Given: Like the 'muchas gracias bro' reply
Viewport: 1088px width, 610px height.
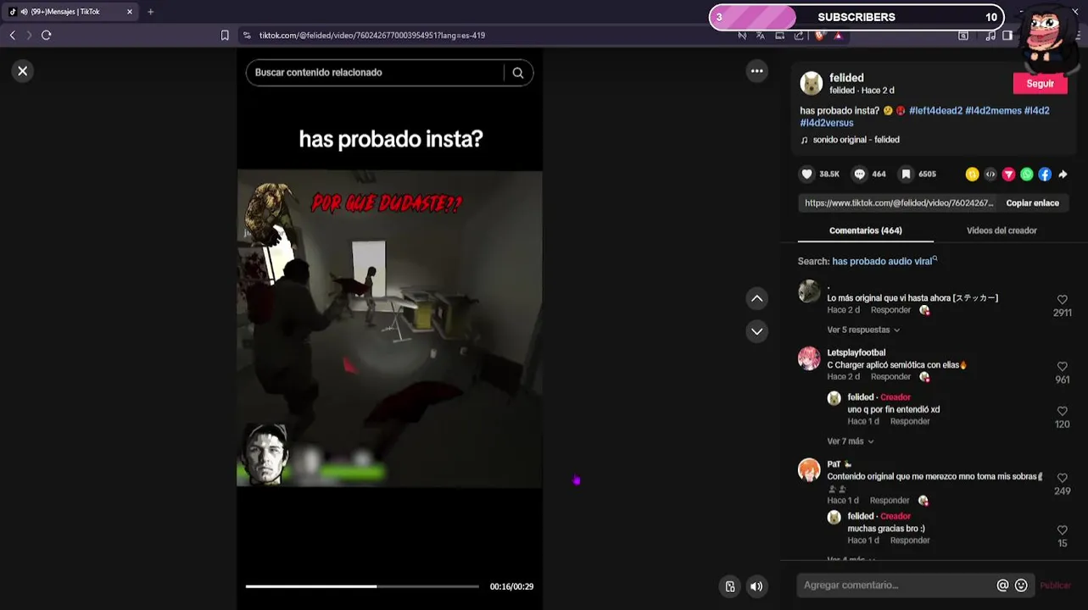Looking at the screenshot, I should point(1062,530).
